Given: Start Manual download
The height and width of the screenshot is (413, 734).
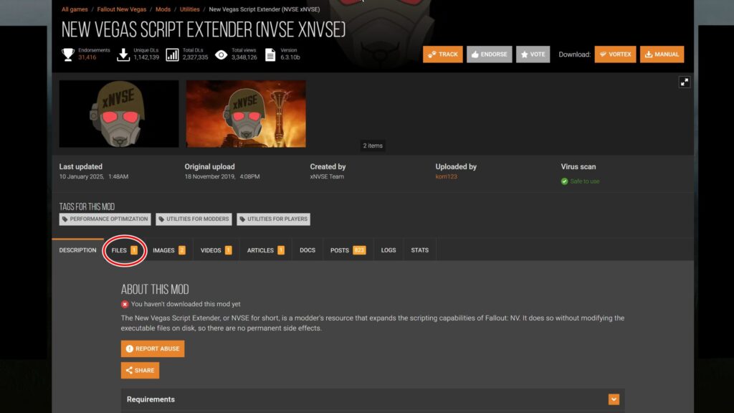Looking at the screenshot, I should click(x=662, y=54).
